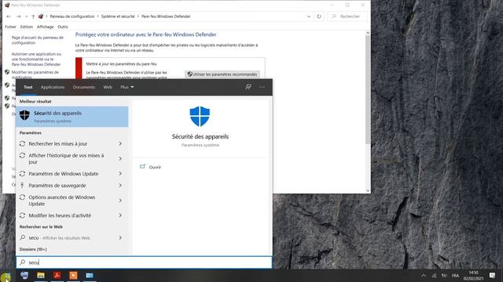Expand Options avancées de Windows Update
The image size is (503, 282).
pos(120,201)
